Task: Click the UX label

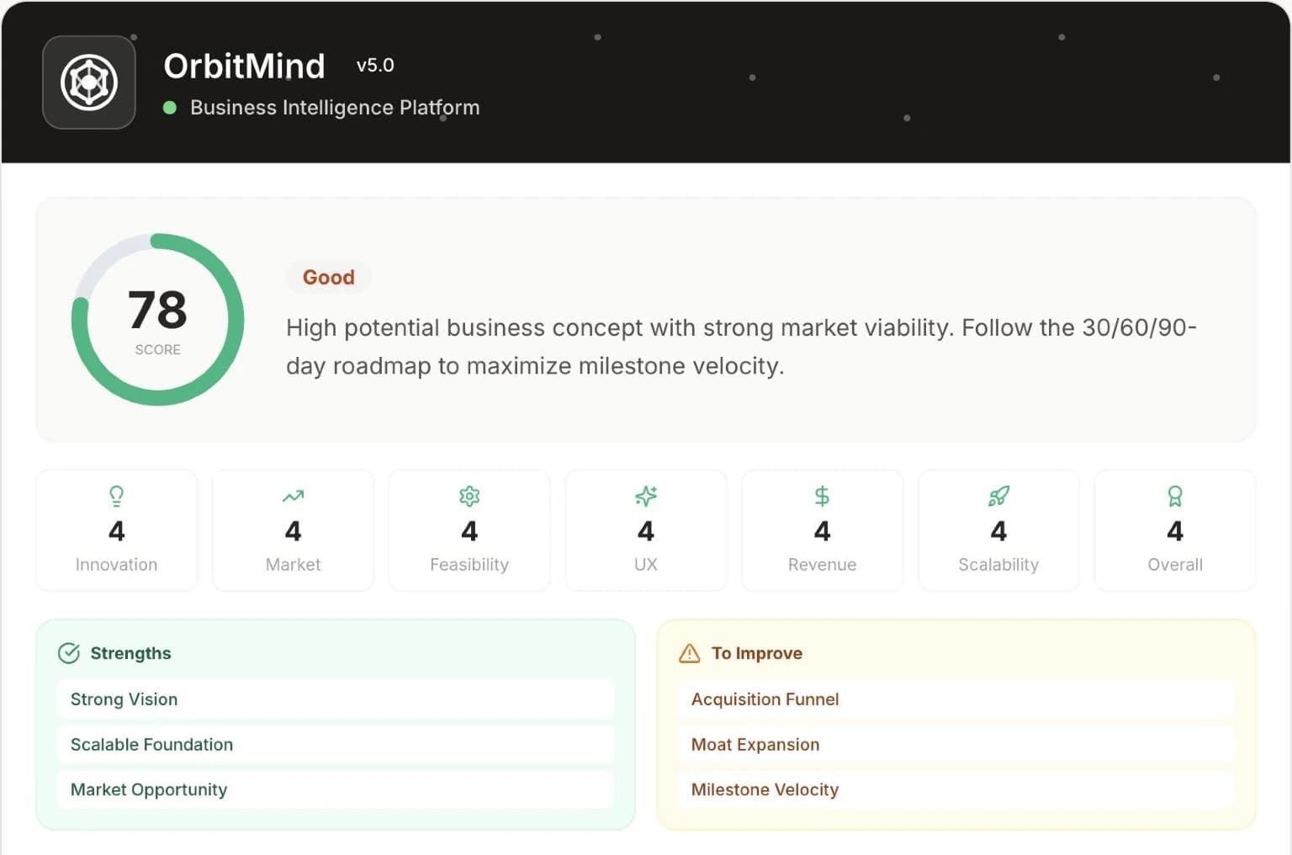Action: coord(646,565)
